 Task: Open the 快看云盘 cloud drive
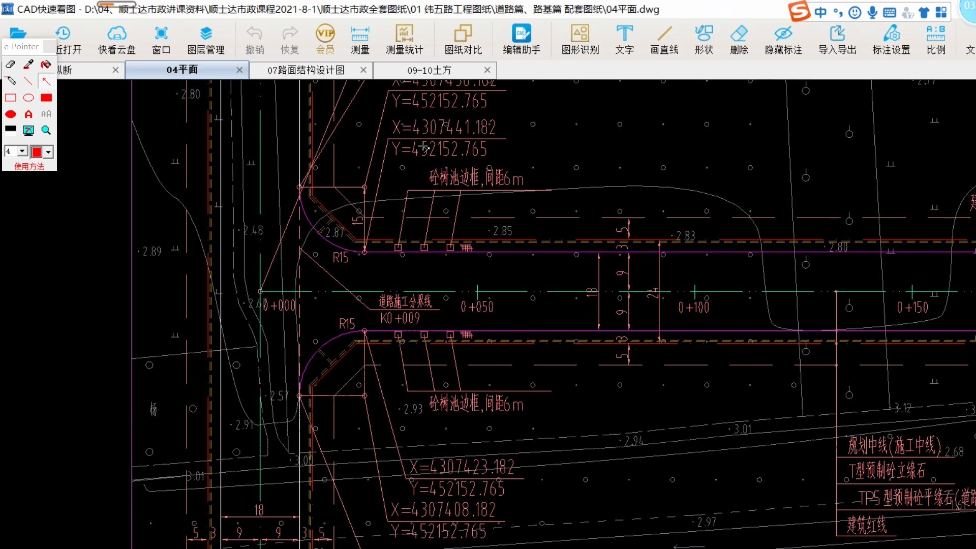117,40
